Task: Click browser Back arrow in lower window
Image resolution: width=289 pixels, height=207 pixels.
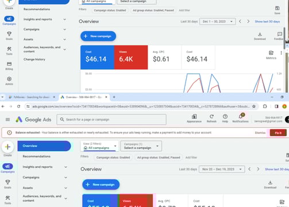Action: pyautogui.click(x=3, y=106)
